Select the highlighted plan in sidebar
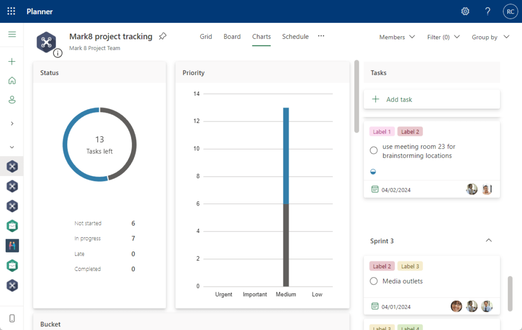The image size is (522, 330). [12, 166]
